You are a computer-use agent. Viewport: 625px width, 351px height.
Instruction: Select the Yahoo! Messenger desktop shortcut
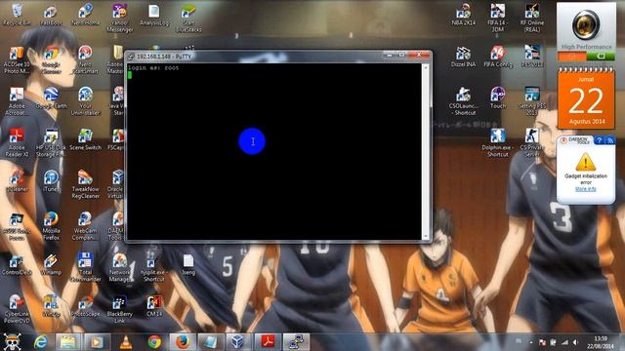pyautogui.click(x=119, y=19)
